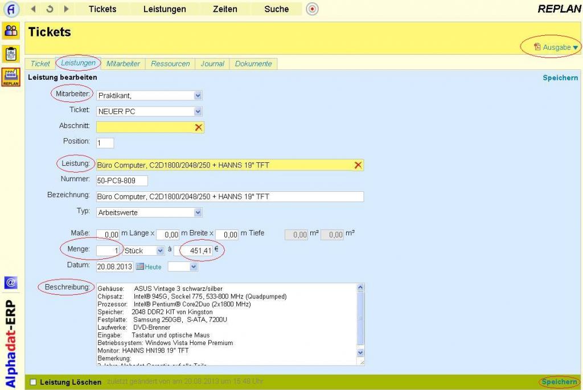Click the price field showing 451,41
The image size is (583, 390).
(194, 251)
